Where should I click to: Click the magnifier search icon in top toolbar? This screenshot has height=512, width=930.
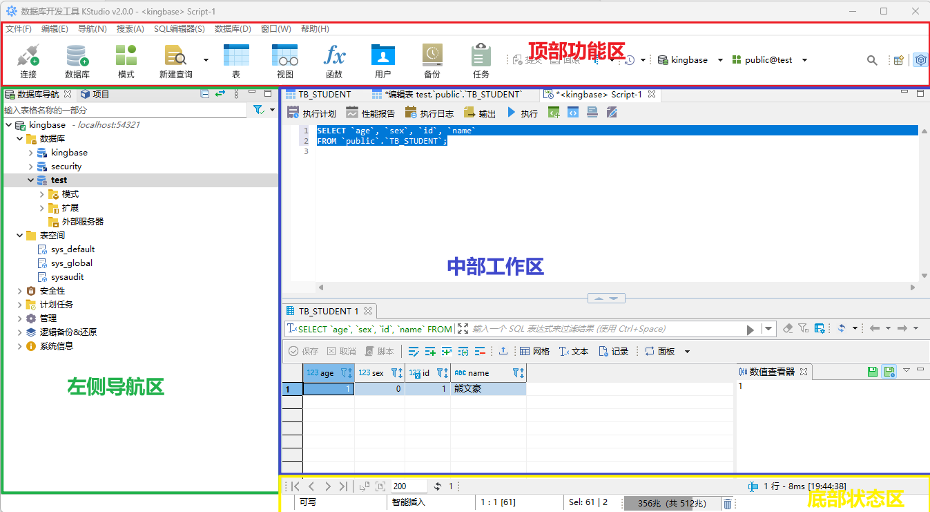[872, 60]
